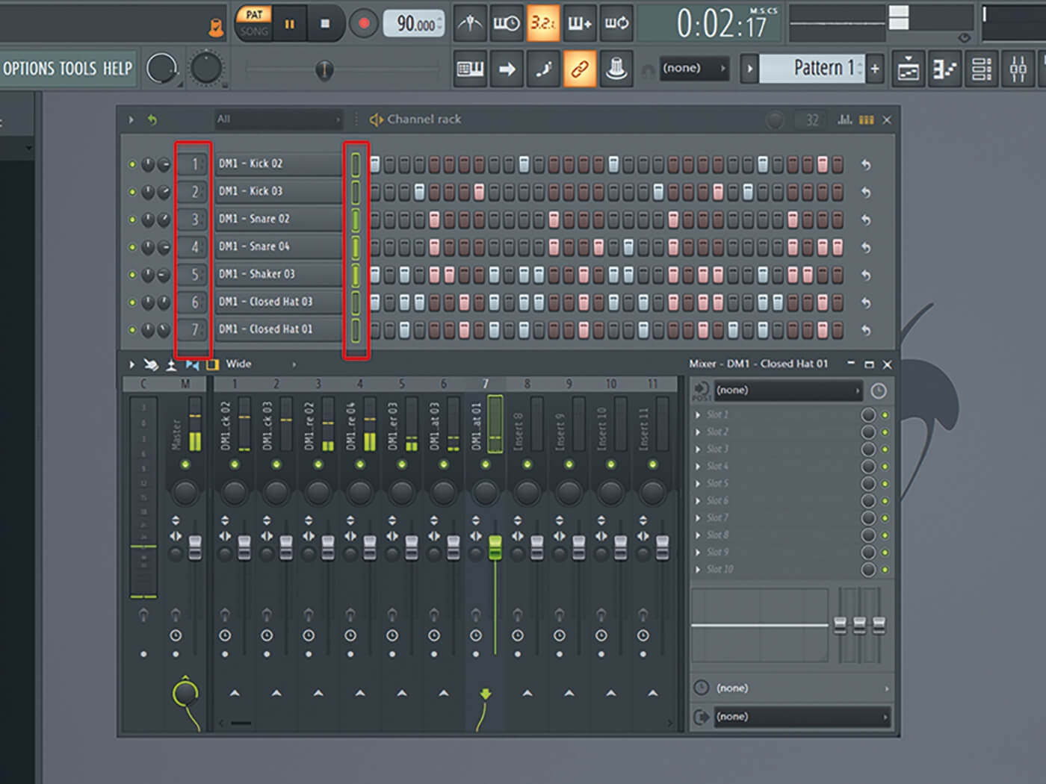This screenshot has height=784, width=1046.
Task: Open the All channel filter dropdown
Action: (x=278, y=119)
